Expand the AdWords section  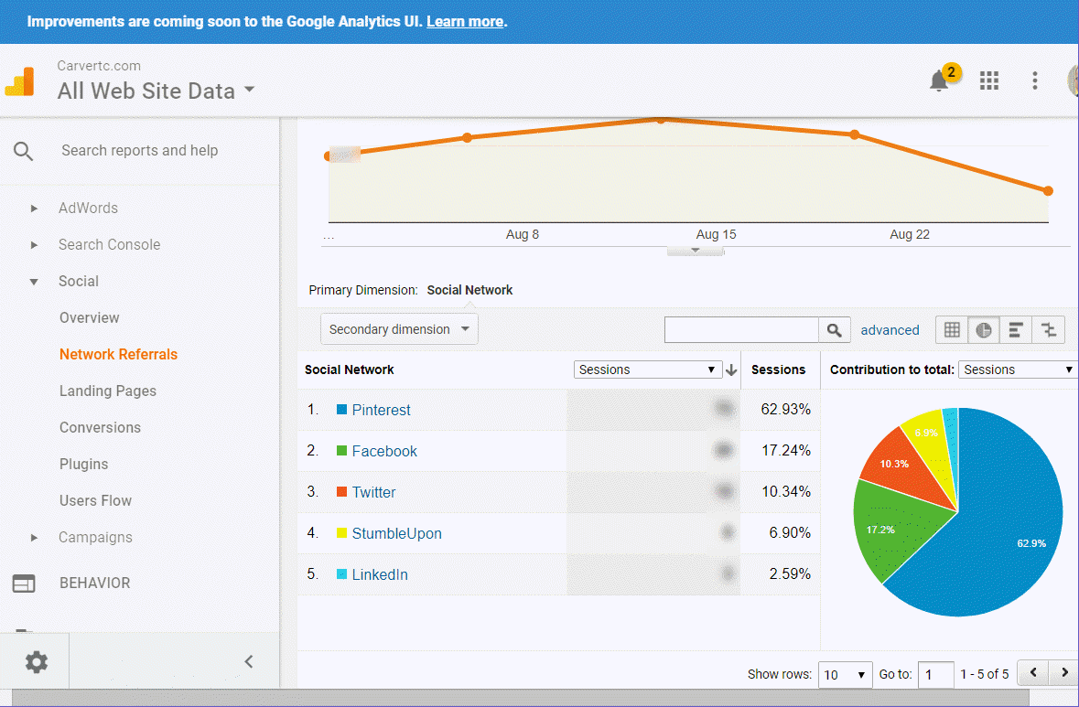pyautogui.click(x=34, y=209)
